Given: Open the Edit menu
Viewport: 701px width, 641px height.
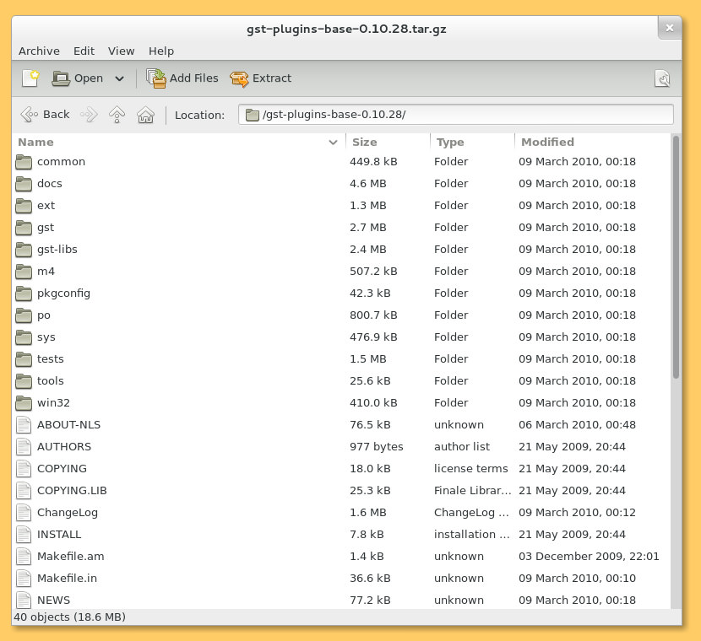Looking at the screenshot, I should 84,51.
